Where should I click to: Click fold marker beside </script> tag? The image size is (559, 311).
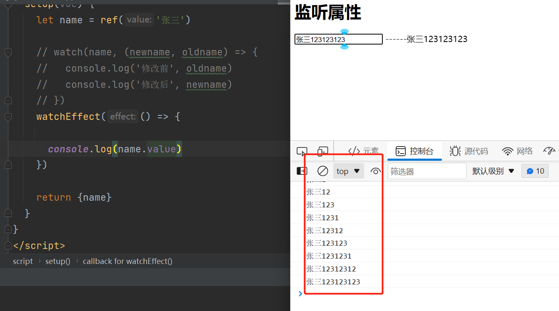coord(8,245)
